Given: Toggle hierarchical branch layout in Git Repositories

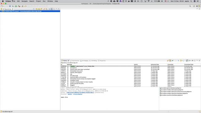Looking at the screenshot, I should (x=52, y=9).
